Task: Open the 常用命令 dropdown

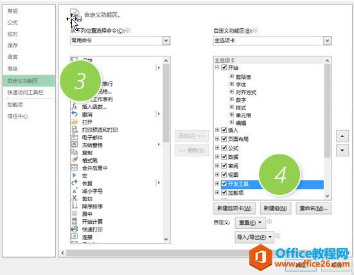Action: point(166,41)
